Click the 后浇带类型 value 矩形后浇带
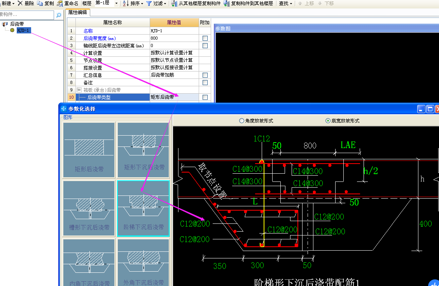Screen dimensions: 439x286 point(174,97)
